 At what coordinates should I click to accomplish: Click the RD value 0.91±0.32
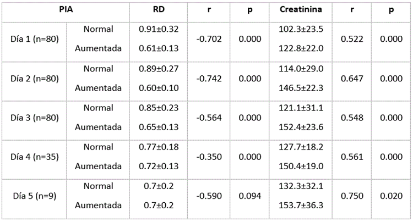click(159, 29)
